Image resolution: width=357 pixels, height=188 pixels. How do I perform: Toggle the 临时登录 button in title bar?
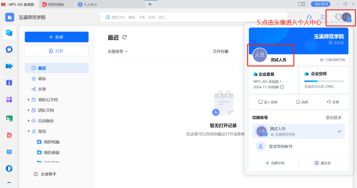click(x=320, y=4)
